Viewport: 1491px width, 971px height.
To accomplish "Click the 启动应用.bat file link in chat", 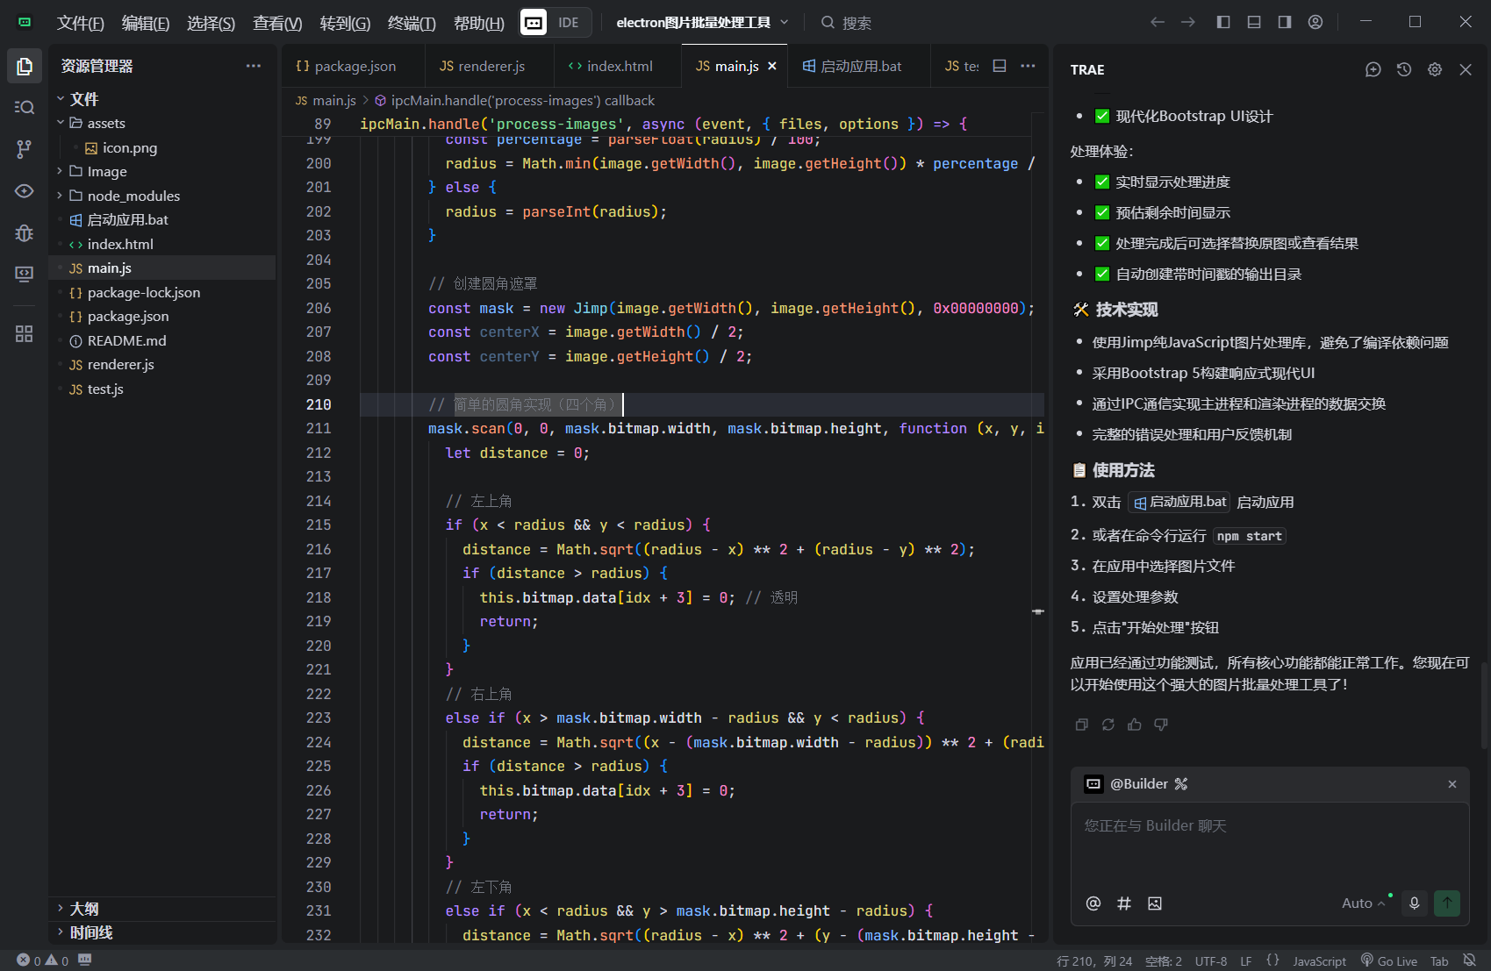I will pos(1179,502).
